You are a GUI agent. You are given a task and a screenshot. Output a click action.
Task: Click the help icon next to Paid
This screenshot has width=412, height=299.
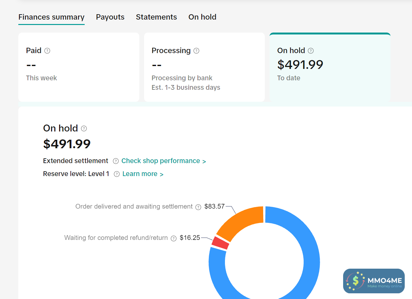[47, 51]
